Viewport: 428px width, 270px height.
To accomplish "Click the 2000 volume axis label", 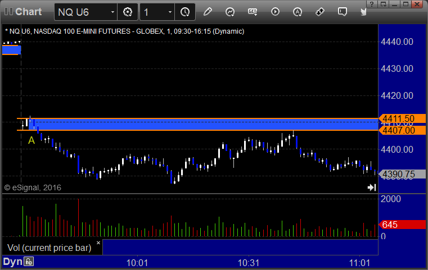I will [x=391, y=199].
